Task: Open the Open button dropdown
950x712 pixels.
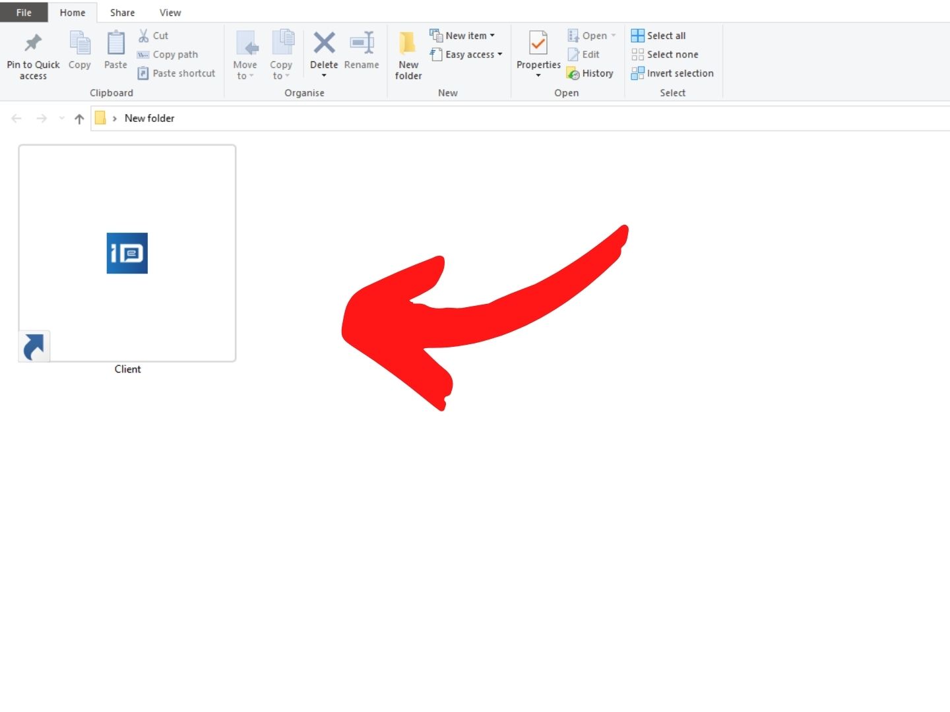Action: coord(592,36)
